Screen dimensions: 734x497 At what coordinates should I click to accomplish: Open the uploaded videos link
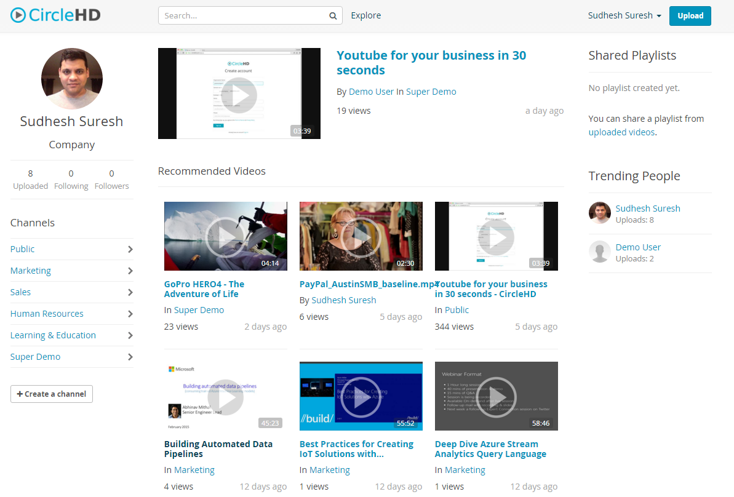click(x=621, y=132)
